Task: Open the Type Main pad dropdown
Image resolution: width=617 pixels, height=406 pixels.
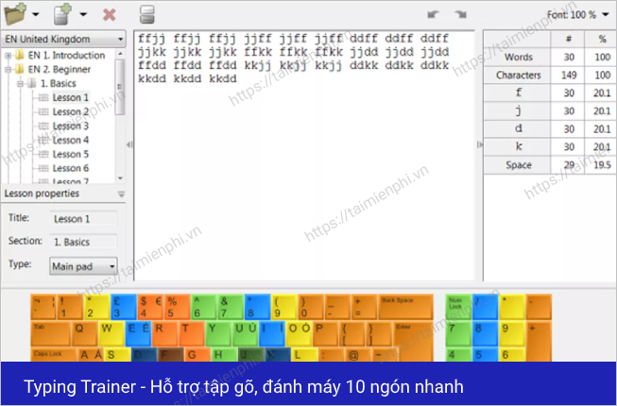Action: point(83,266)
